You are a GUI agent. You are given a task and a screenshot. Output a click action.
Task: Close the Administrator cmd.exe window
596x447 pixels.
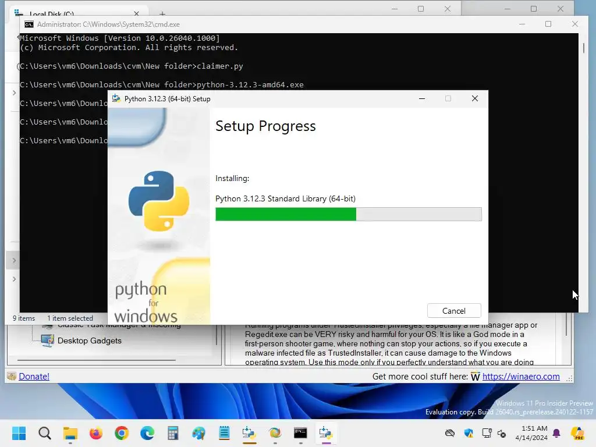click(574, 24)
